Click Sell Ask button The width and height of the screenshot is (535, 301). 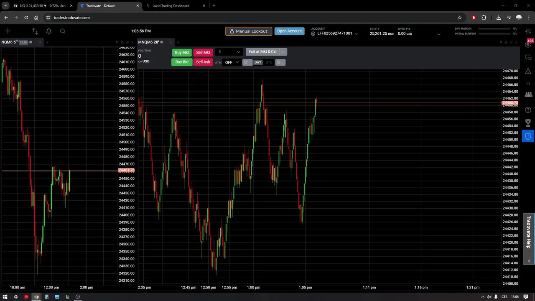(x=203, y=62)
